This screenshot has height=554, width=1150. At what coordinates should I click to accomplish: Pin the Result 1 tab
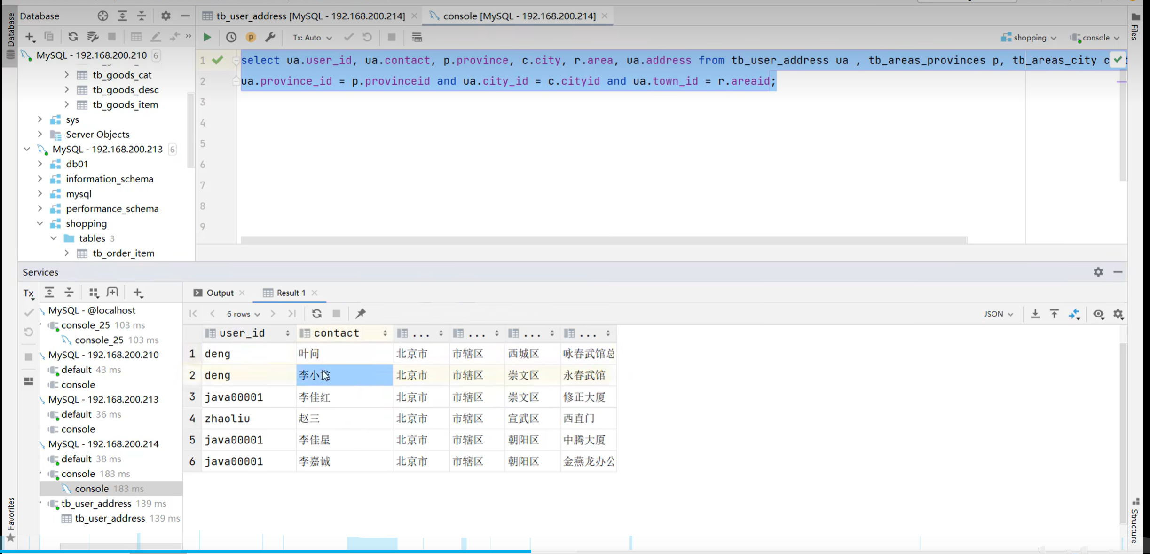361,314
